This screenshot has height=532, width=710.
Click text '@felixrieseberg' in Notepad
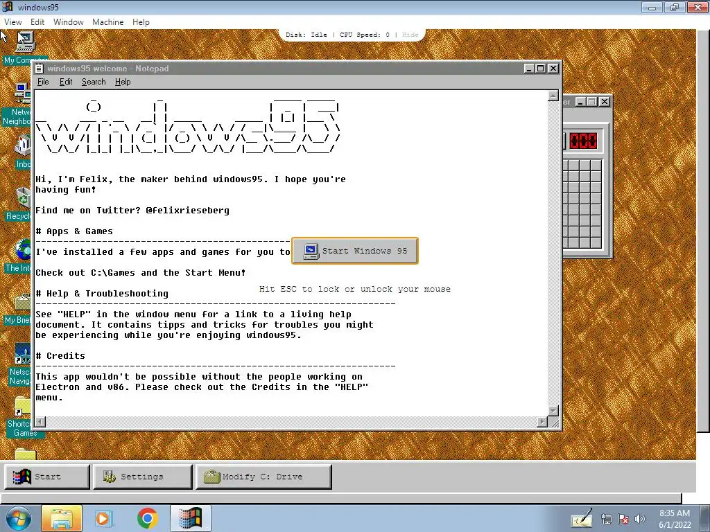click(x=187, y=211)
